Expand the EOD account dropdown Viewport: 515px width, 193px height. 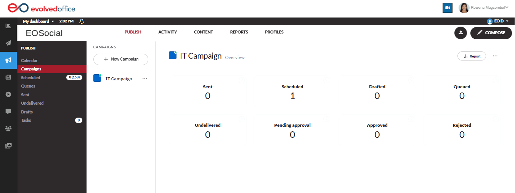(x=498, y=21)
